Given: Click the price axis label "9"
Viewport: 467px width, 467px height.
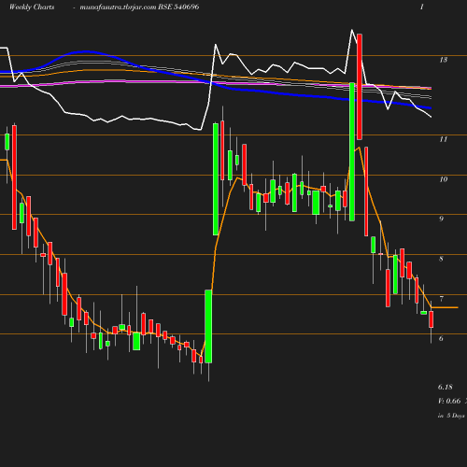Looking at the screenshot, I should (x=441, y=219).
